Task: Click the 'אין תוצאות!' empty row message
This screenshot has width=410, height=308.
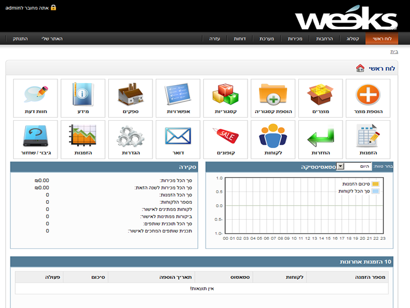Action: point(202,288)
